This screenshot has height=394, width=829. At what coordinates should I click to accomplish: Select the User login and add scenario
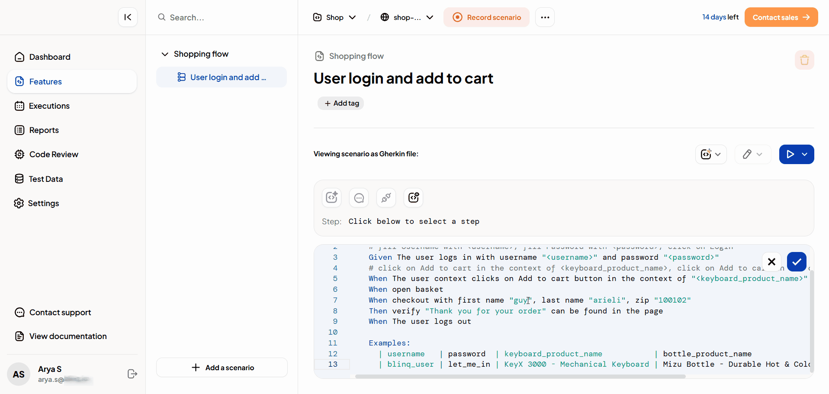[x=222, y=77]
